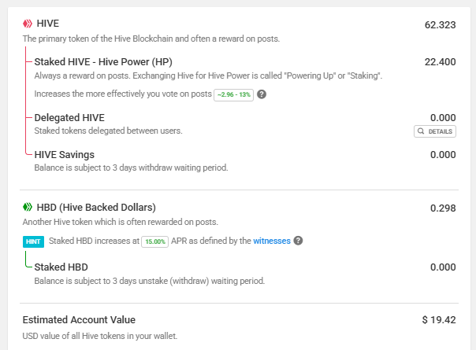
Task: Select the HIVE balance 62.323
Action: [x=440, y=25]
